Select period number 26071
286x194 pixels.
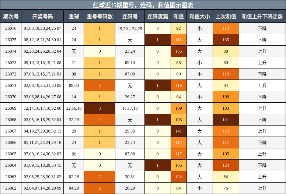[11, 85]
